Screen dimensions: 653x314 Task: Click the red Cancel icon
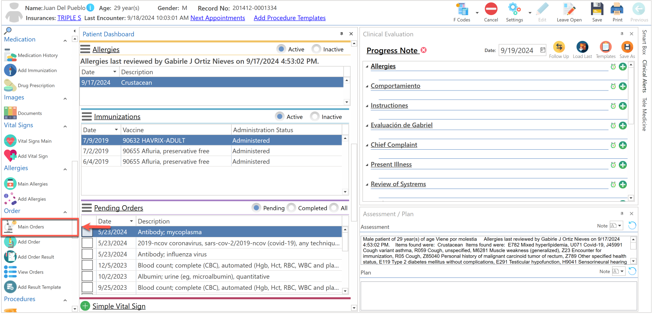click(491, 9)
